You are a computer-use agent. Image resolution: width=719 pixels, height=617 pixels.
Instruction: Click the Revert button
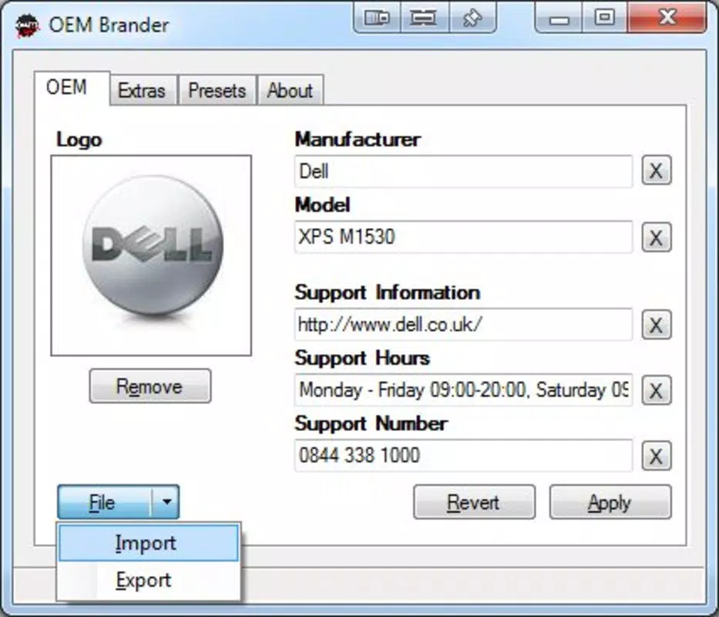coord(474,502)
